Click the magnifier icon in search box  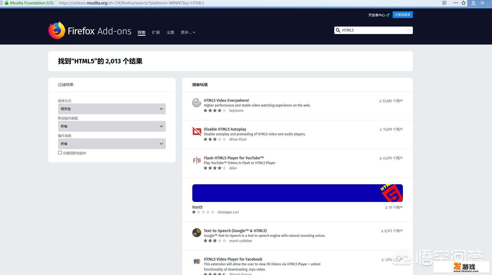pyautogui.click(x=338, y=30)
